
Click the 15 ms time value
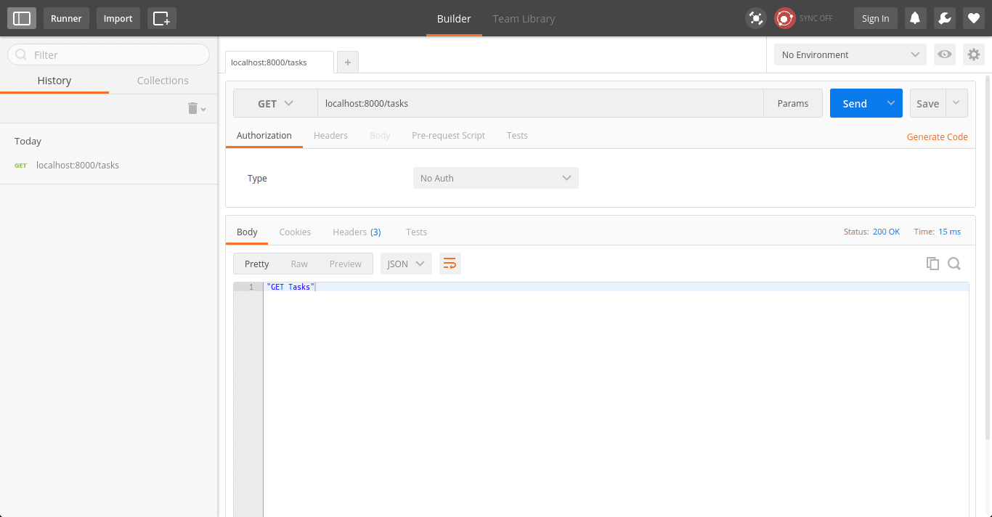pyautogui.click(x=949, y=232)
